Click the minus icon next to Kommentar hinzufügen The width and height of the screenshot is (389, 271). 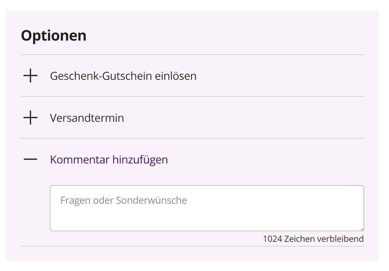[30, 160]
